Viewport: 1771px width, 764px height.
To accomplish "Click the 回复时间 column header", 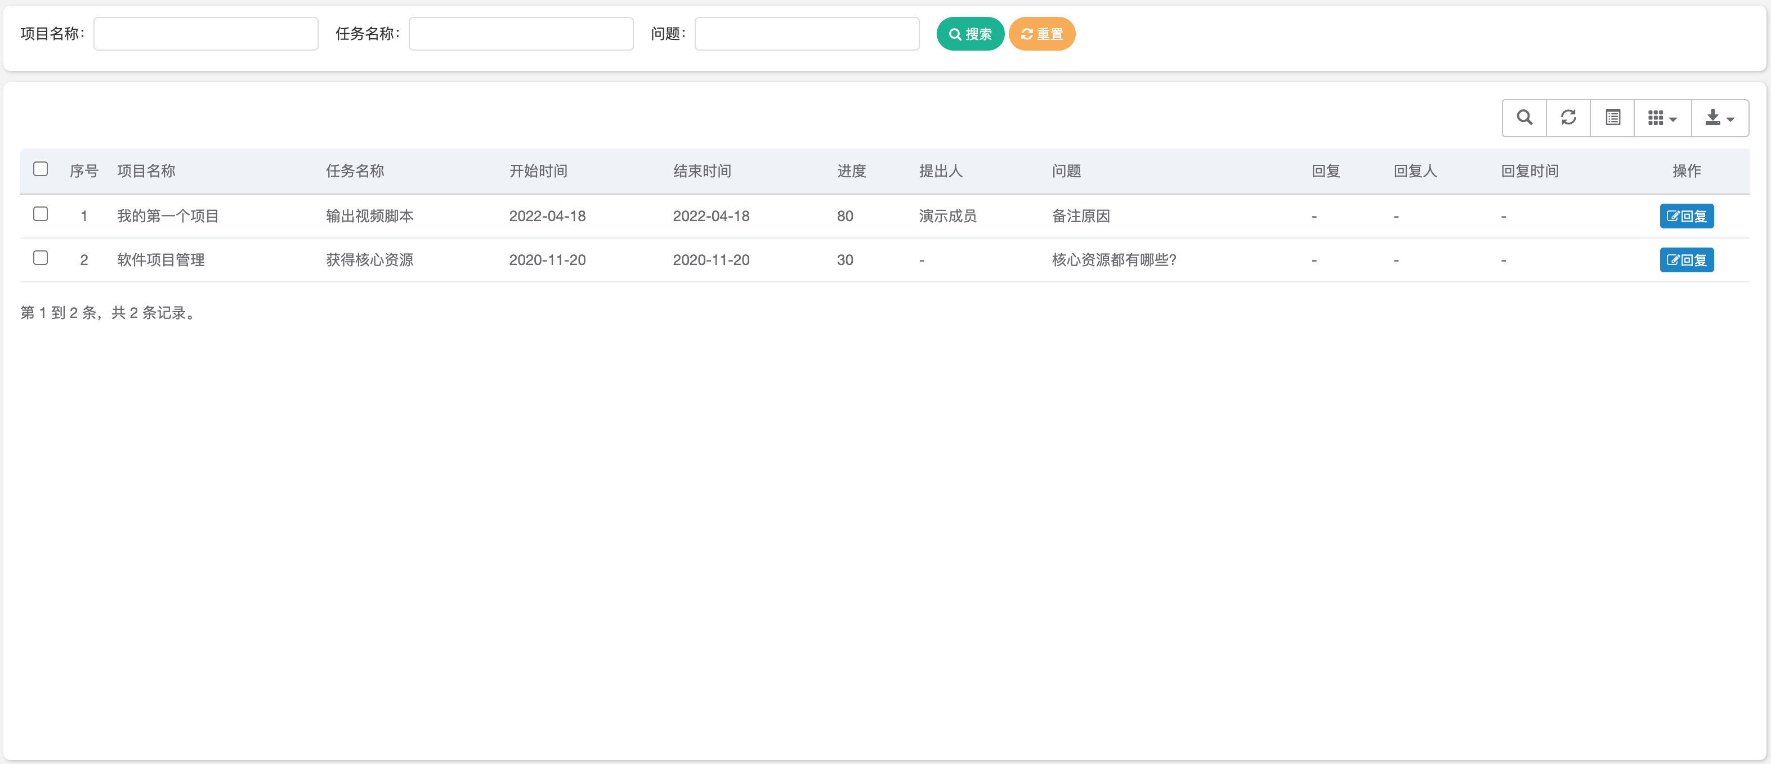I will pos(1529,171).
